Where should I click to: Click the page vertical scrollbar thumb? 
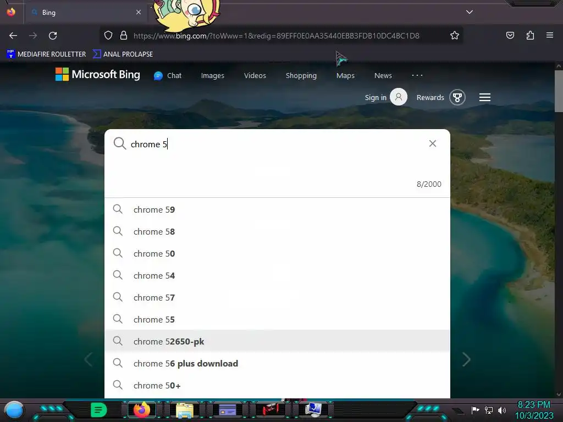(x=559, y=91)
